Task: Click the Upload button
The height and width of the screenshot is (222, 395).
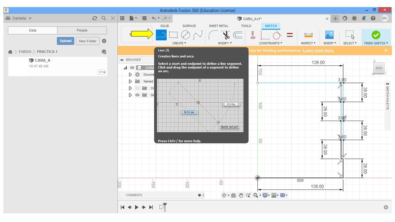Action: pyautogui.click(x=65, y=41)
